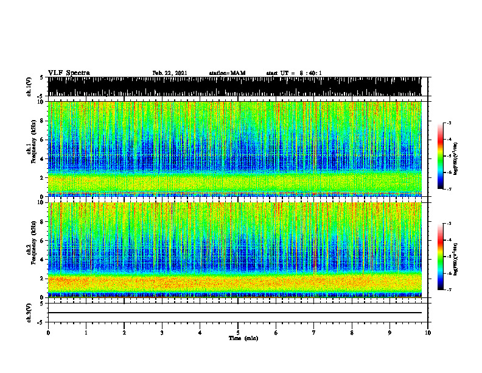Click the ch.1 spectrogram plot area

(x=234, y=149)
